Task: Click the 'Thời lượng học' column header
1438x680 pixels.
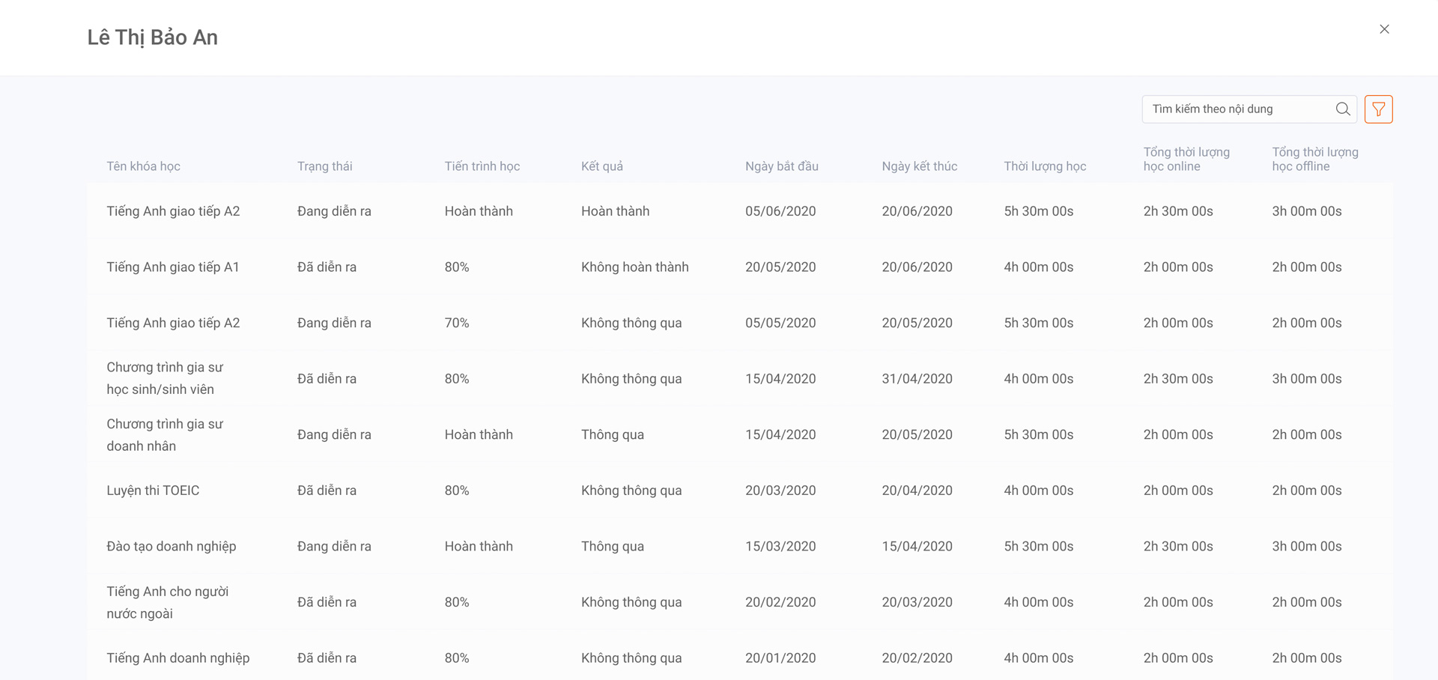Action: [x=1044, y=166]
